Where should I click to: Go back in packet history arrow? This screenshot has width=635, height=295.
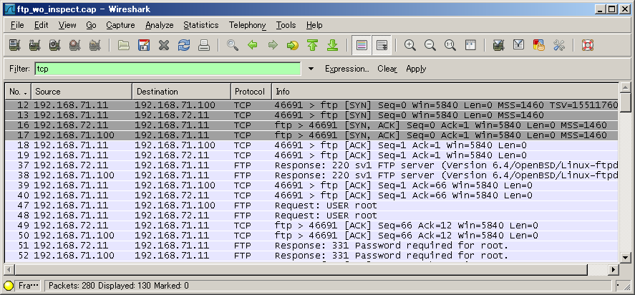pyautogui.click(x=253, y=45)
